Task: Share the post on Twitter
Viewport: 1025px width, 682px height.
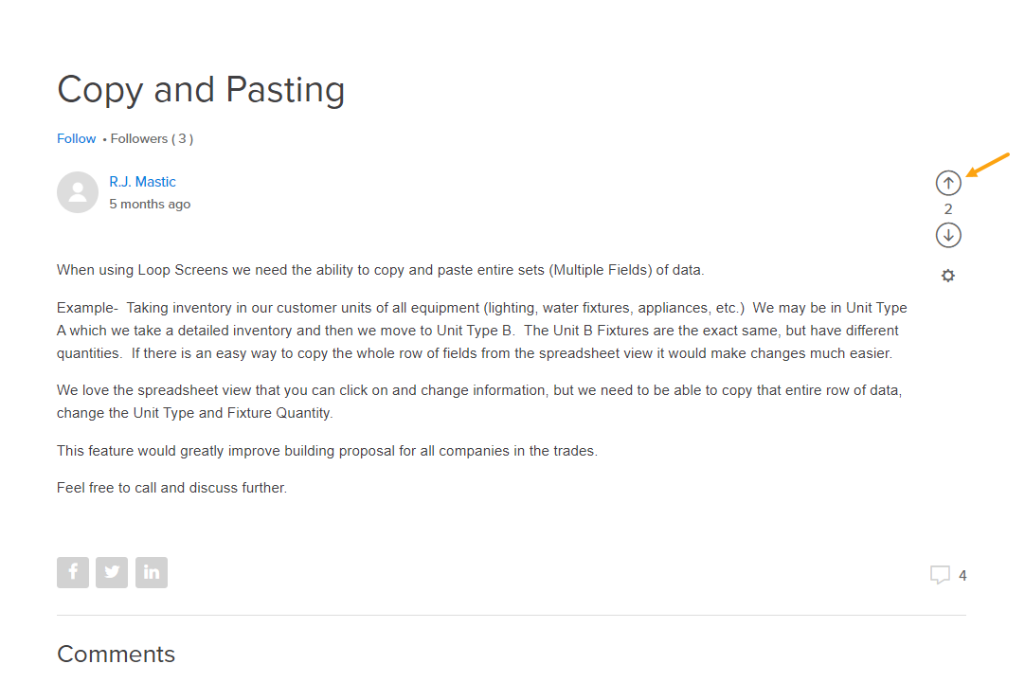Action: tap(112, 572)
